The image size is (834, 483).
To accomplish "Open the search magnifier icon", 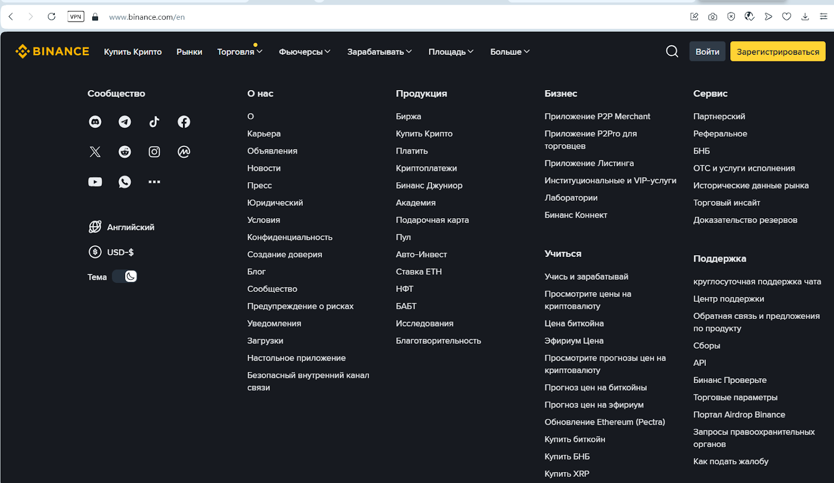I will [x=672, y=51].
